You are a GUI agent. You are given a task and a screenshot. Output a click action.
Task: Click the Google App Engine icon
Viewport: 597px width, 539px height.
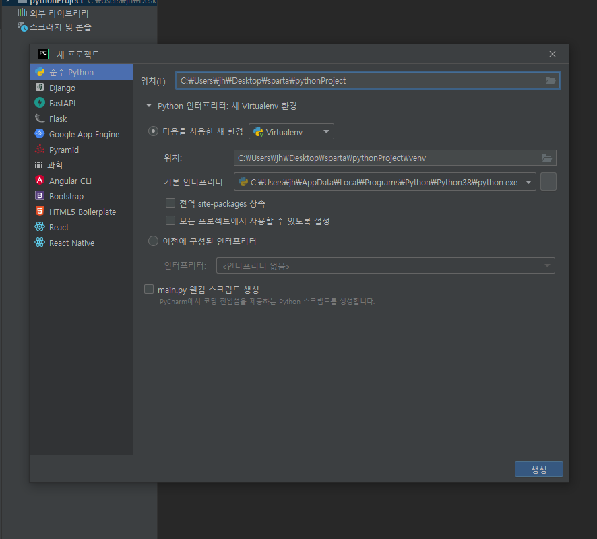(40, 133)
